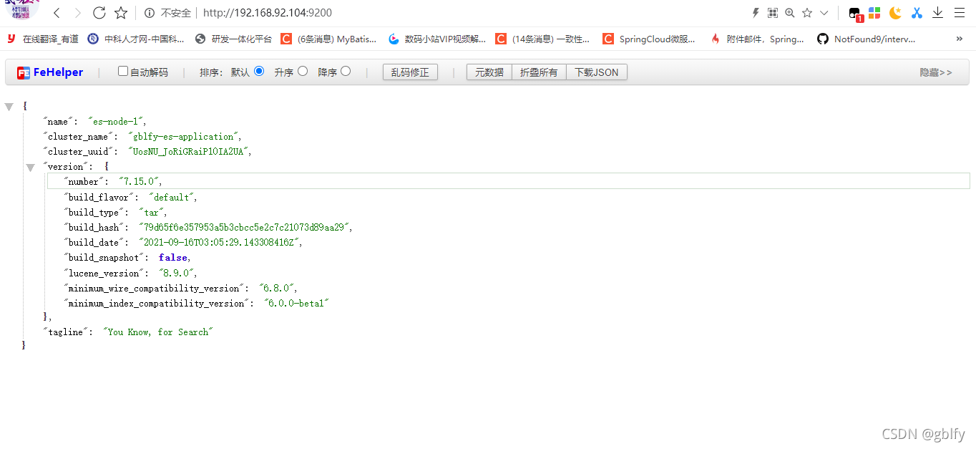This screenshot has height=449, width=976.
Task: Open the black extension with badge 1
Action: [854, 14]
